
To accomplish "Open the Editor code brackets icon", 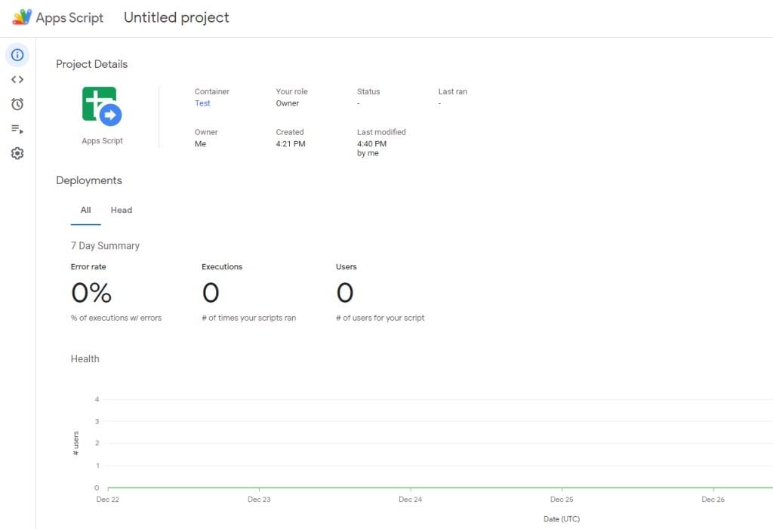I will pos(17,79).
